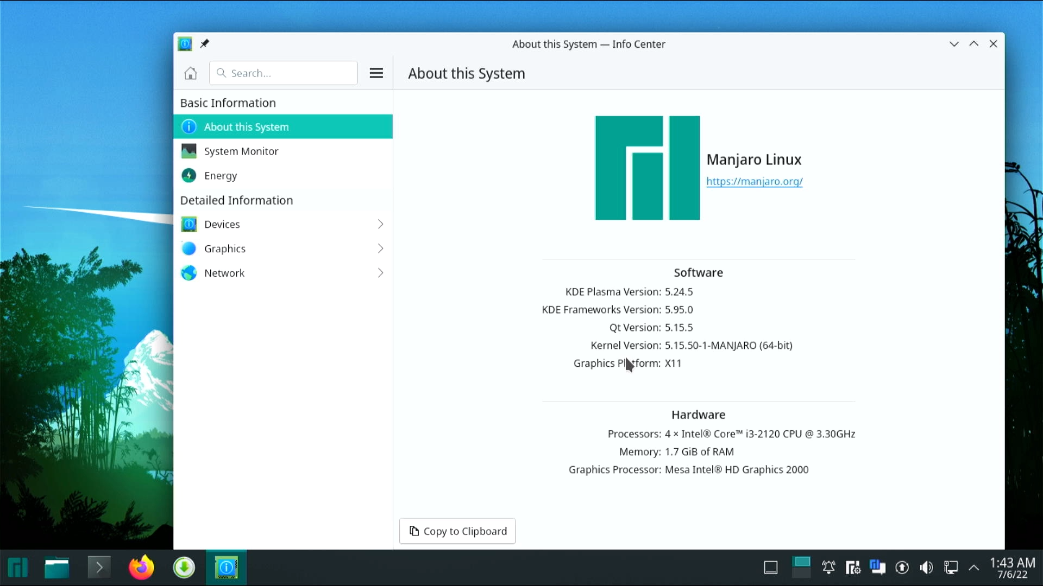Open the manjaro.org link
1043x586 pixels.
point(755,182)
